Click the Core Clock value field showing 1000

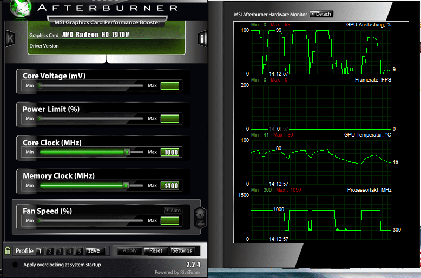(x=170, y=152)
